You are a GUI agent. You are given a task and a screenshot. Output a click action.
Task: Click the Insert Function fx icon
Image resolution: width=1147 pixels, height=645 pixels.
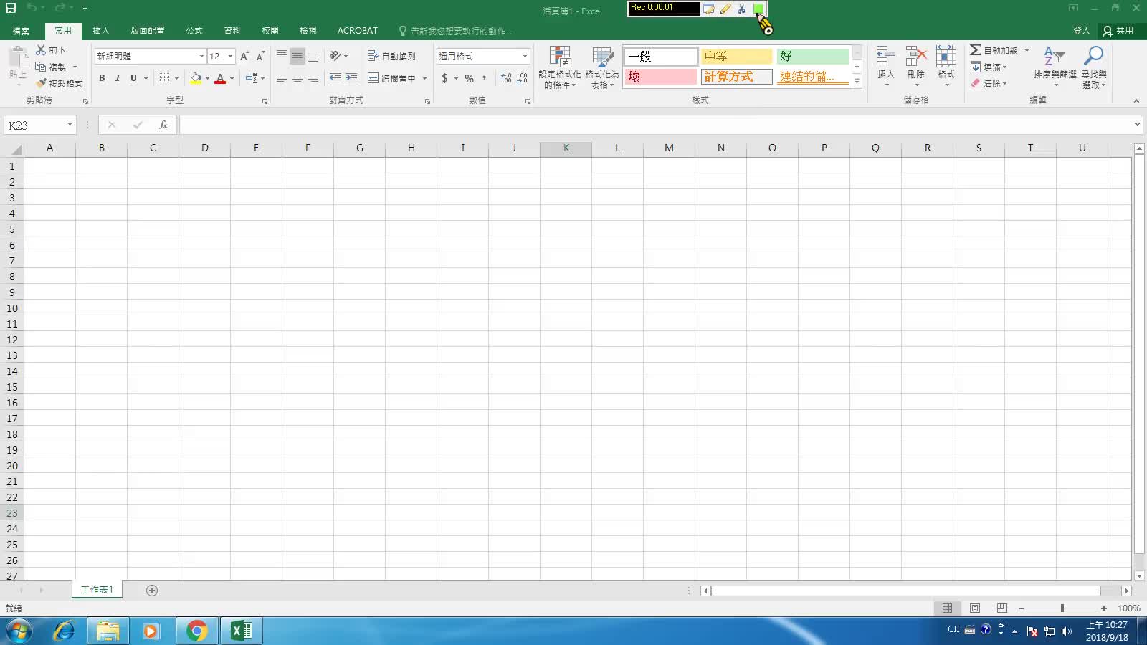point(163,125)
